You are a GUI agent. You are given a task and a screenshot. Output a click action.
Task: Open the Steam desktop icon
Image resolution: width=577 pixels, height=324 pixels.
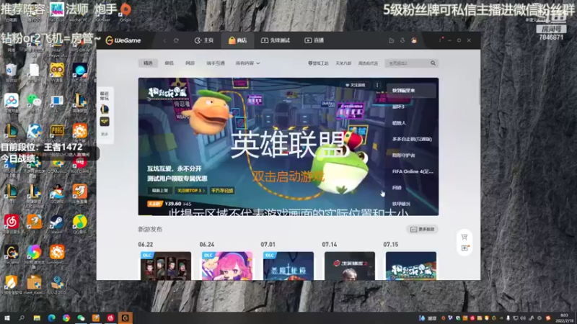(x=57, y=223)
